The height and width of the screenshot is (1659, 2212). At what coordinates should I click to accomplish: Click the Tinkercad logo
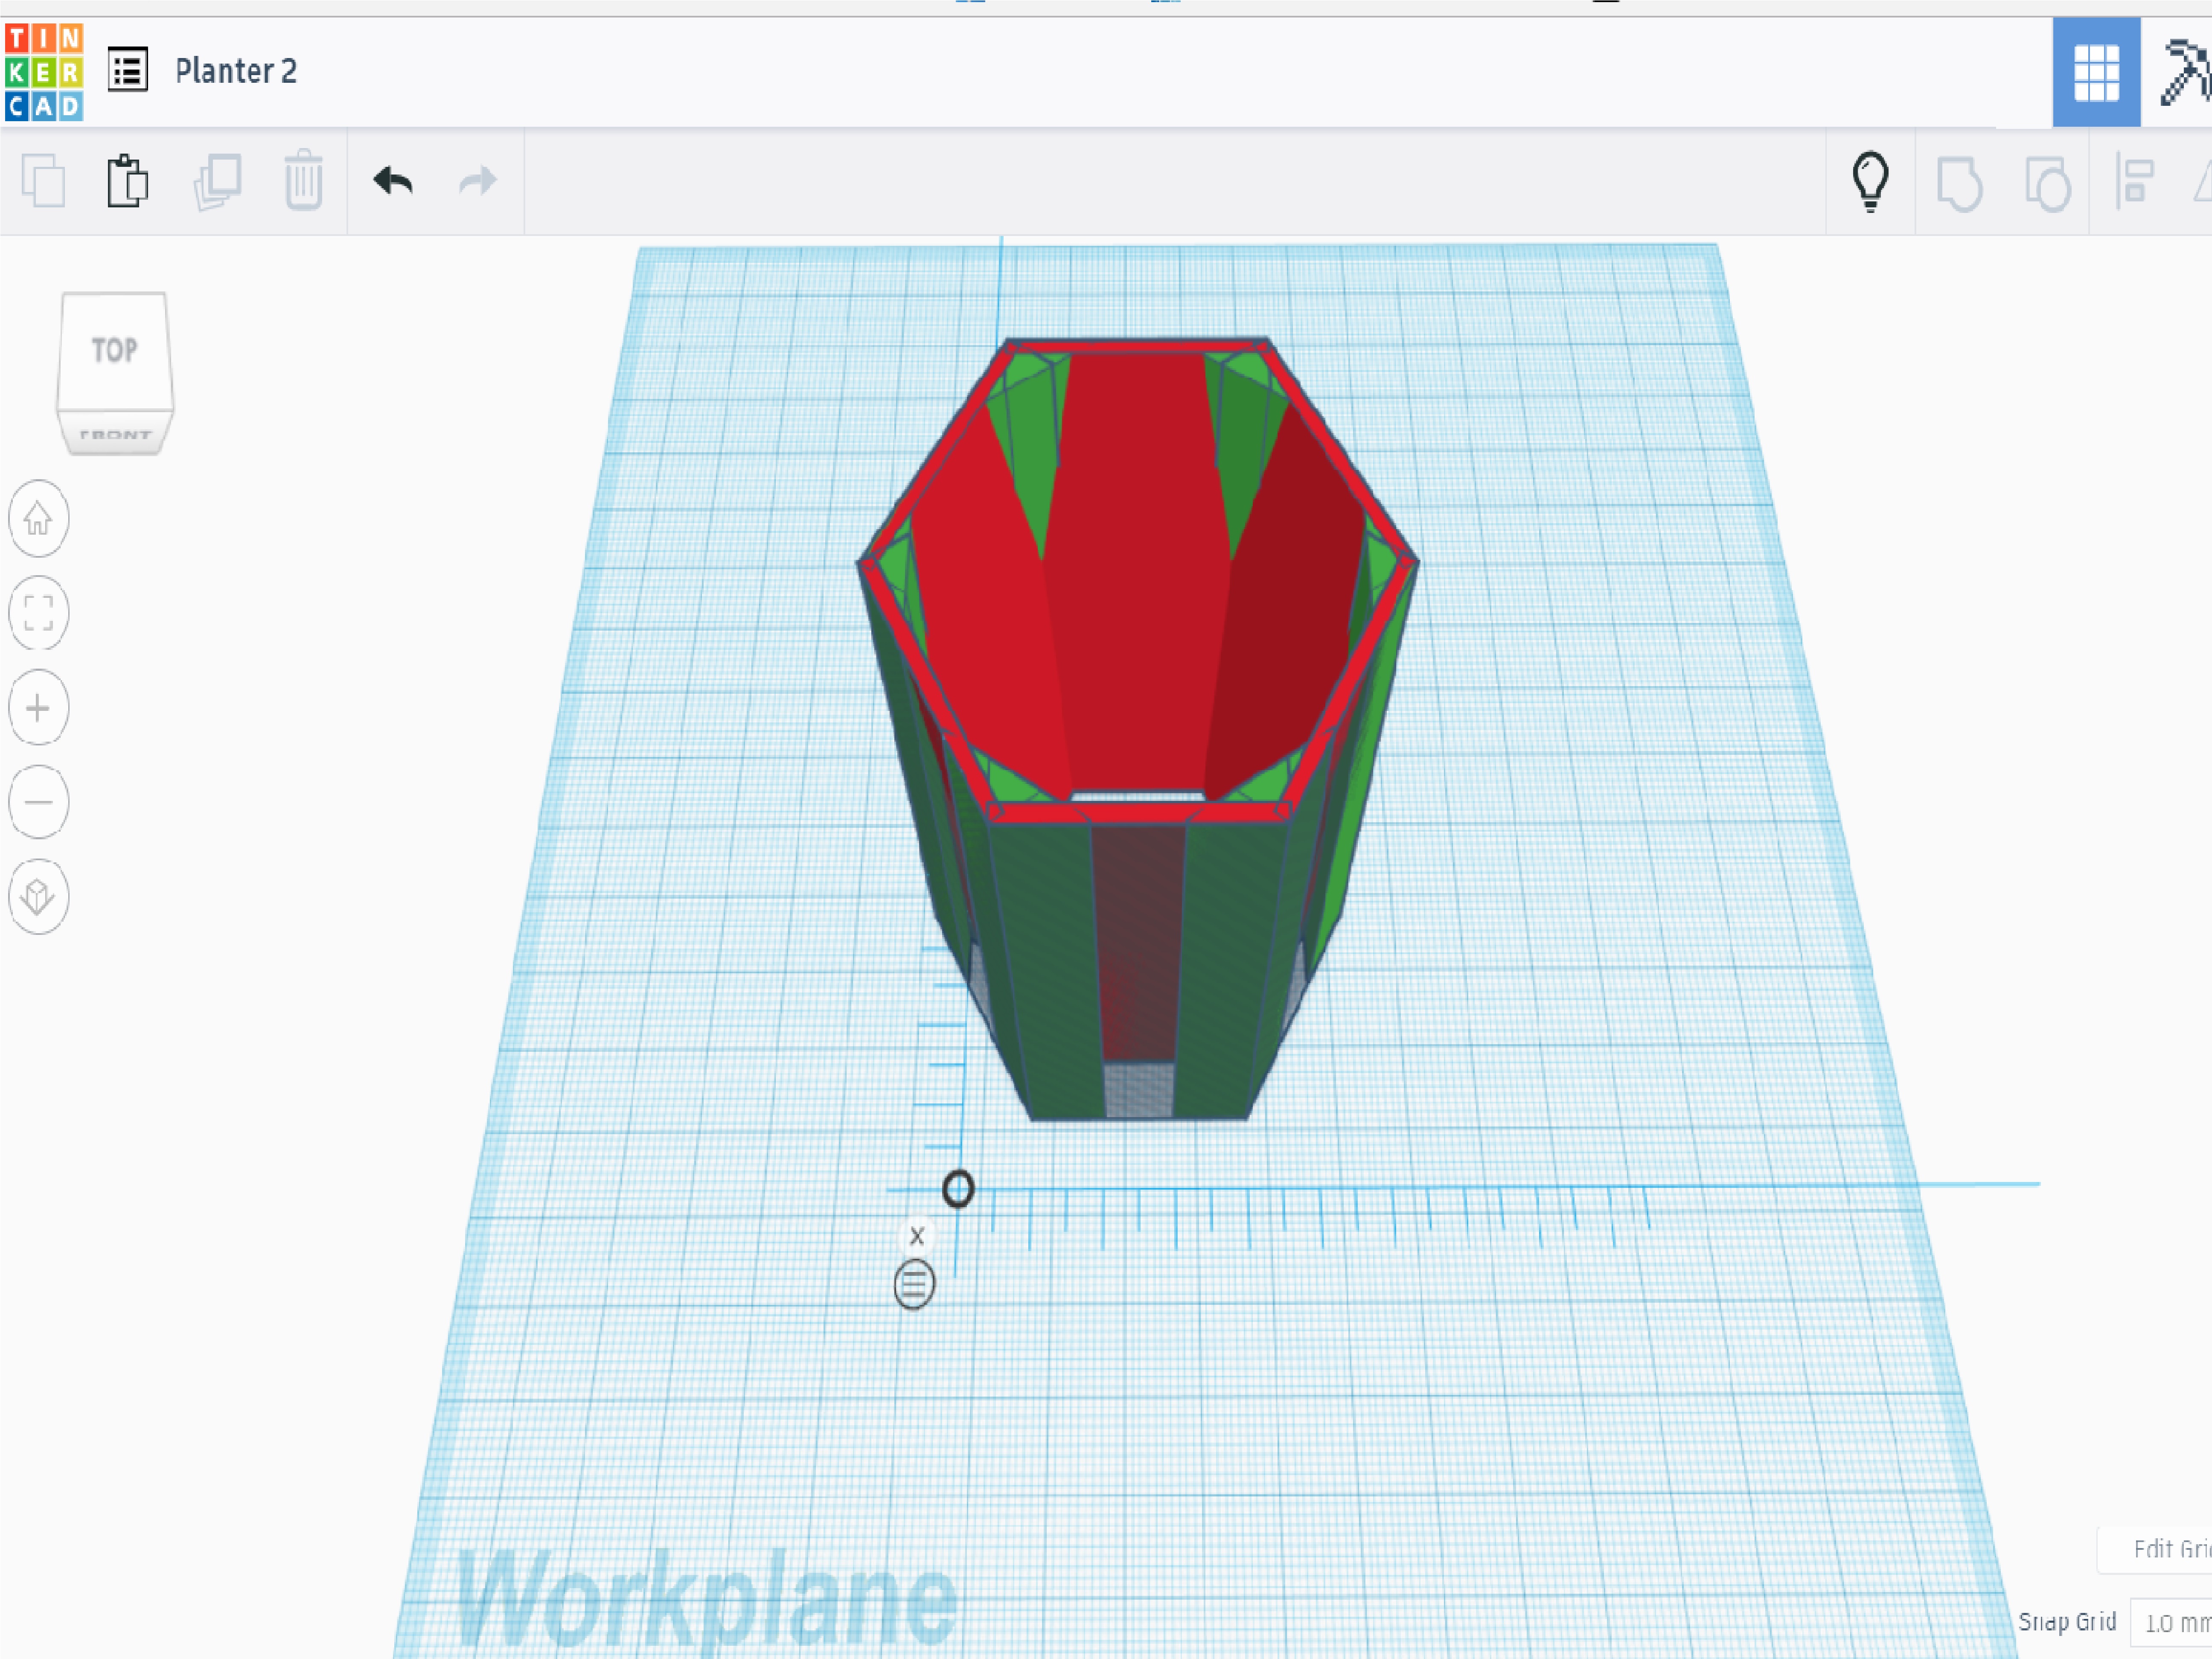click(x=44, y=72)
